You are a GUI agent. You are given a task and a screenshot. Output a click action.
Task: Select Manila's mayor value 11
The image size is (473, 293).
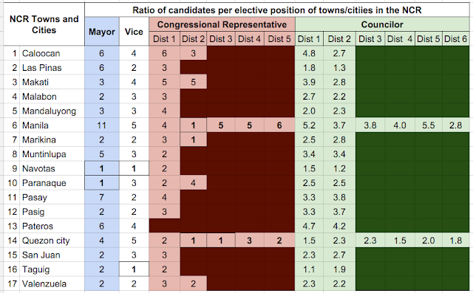pos(102,125)
